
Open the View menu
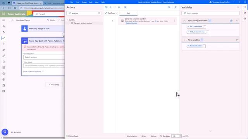(x=96, y=2)
